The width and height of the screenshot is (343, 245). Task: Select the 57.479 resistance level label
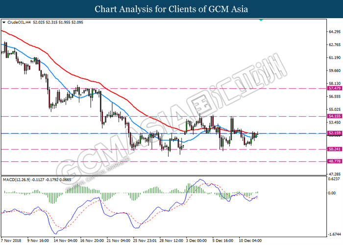coord(335,88)
